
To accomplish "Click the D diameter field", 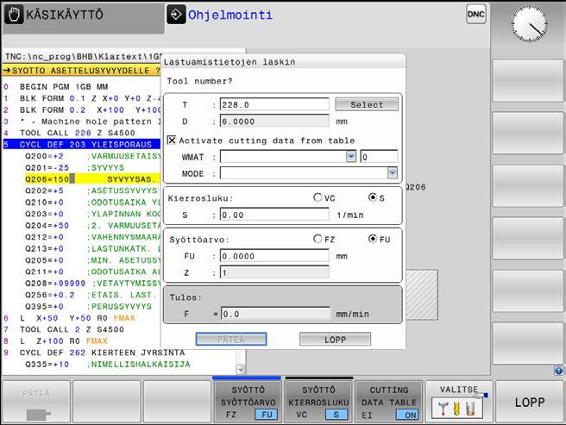I will (274, 122).
